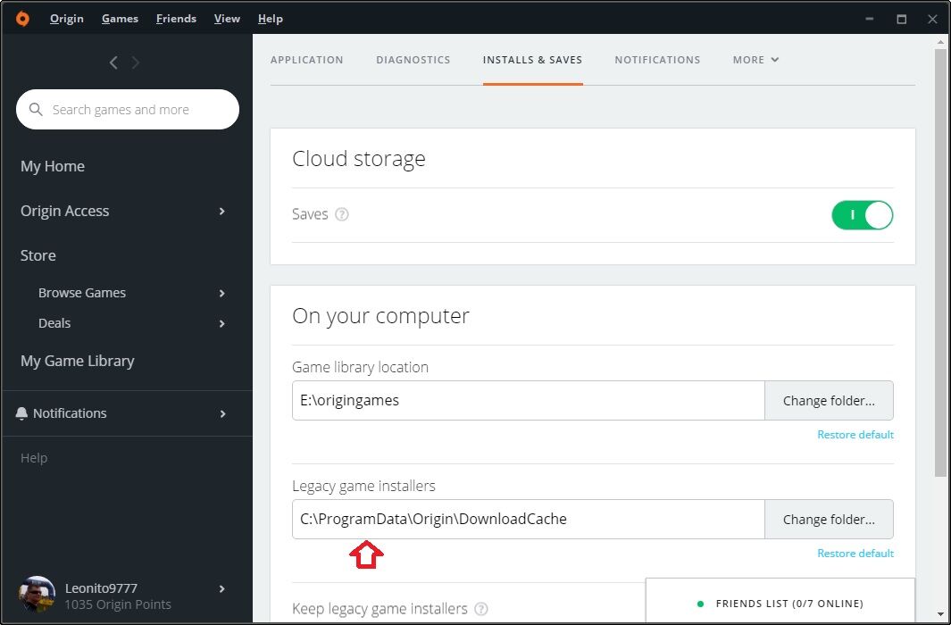Click the search magnifier icon
Image resolution: width=951 pixels, height=625 pixels.
click(37, 110)
